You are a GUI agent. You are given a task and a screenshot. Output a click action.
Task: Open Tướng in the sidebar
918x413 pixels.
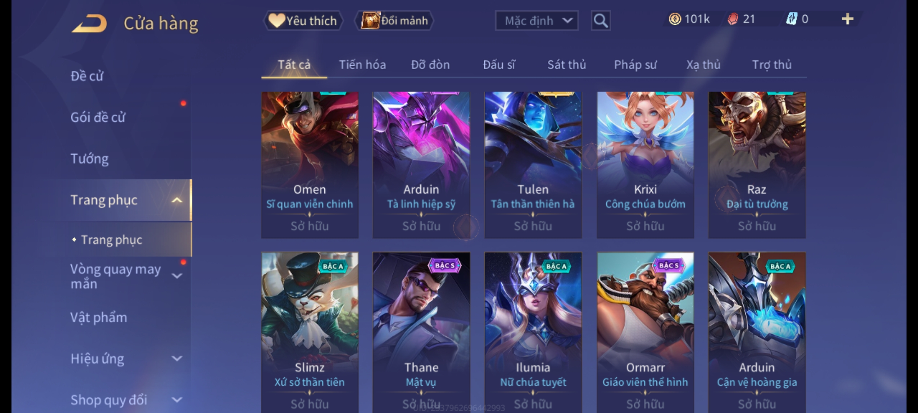[x=90, y=158]
